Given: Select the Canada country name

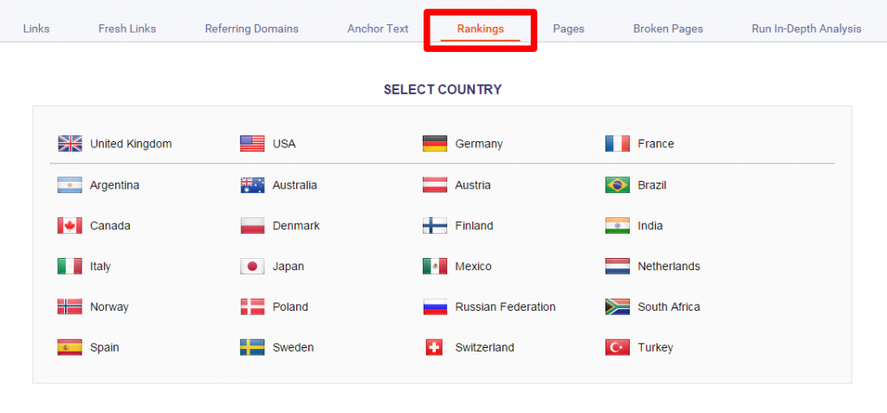Looking at the screenshot, I should [110, 226].
